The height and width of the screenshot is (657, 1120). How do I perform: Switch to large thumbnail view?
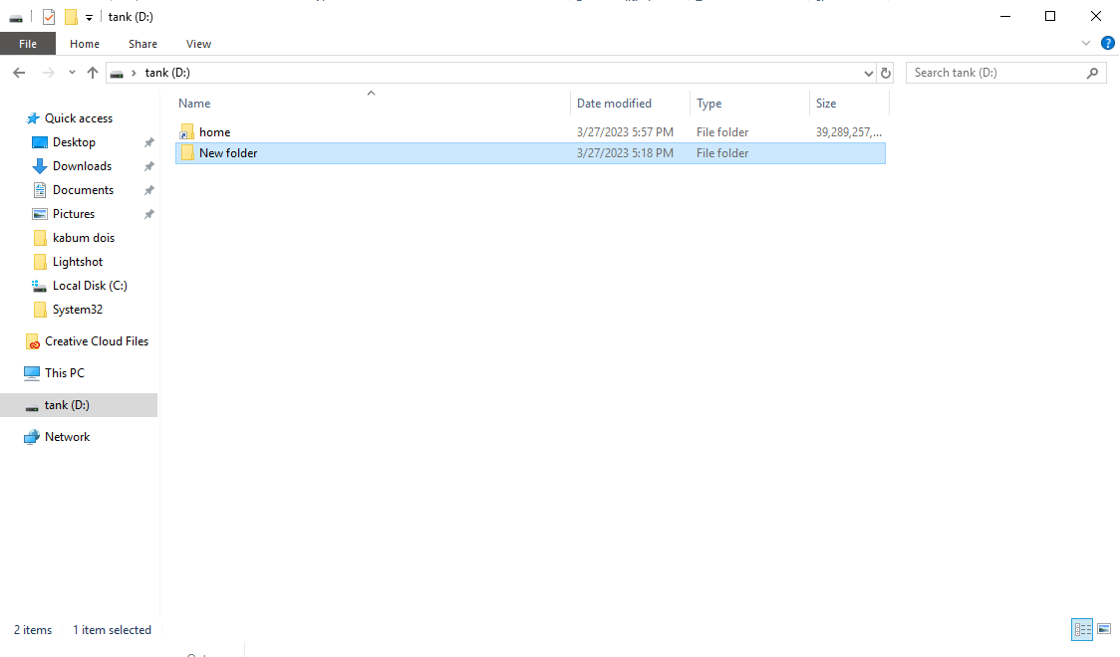1104,629
